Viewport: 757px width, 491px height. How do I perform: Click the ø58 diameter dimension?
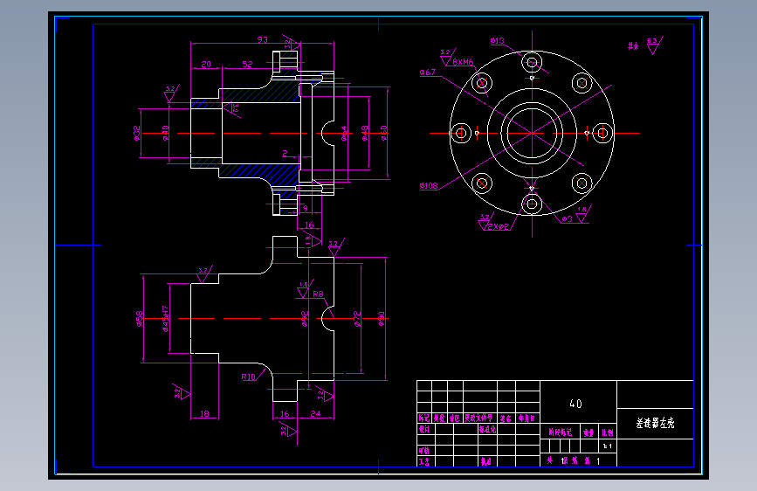139,319
